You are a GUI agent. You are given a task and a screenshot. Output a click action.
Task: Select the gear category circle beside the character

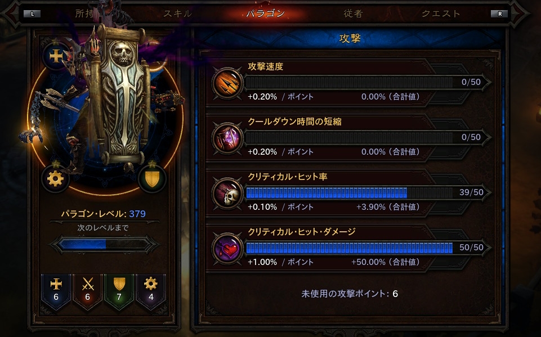55,179
